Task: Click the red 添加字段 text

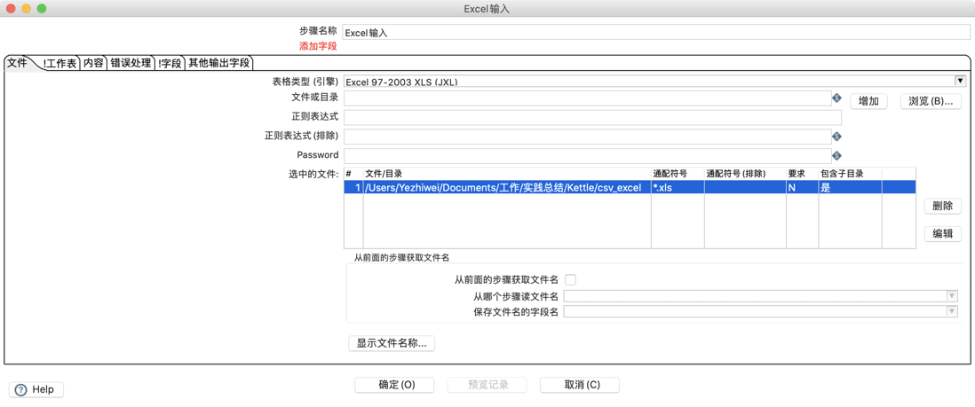Action: pos(318,45)
